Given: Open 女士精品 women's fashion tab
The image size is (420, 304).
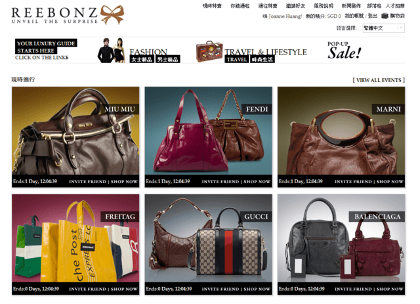Looking at the screenshot, I should (142, 59).
